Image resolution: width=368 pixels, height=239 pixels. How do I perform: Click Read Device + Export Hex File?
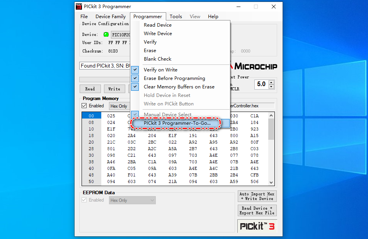257,210
